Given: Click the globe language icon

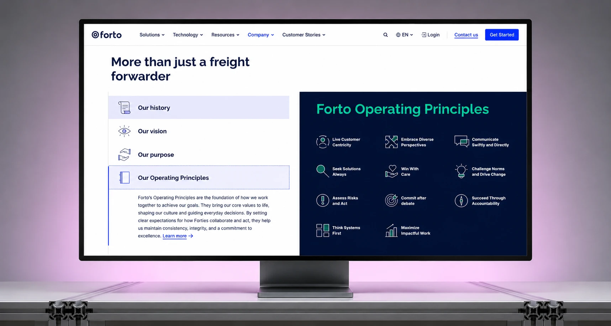Looking at the screenshot, I should click(x=398, y=35).
